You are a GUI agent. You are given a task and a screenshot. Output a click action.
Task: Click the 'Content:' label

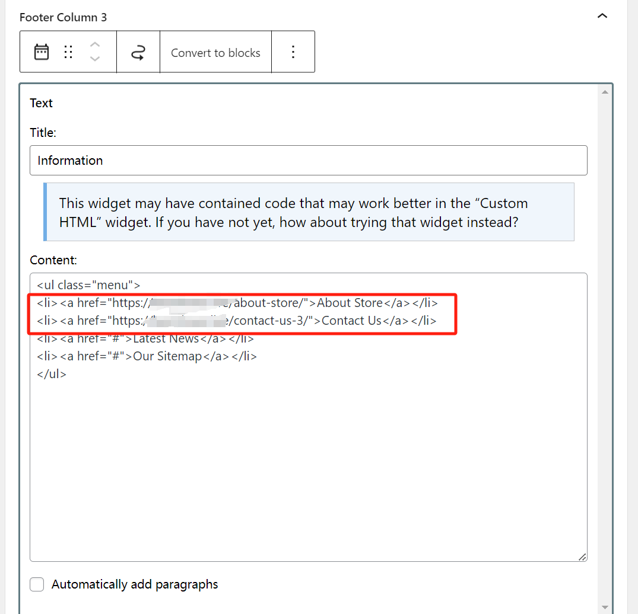pyautogui.click(x=53, y=260)
